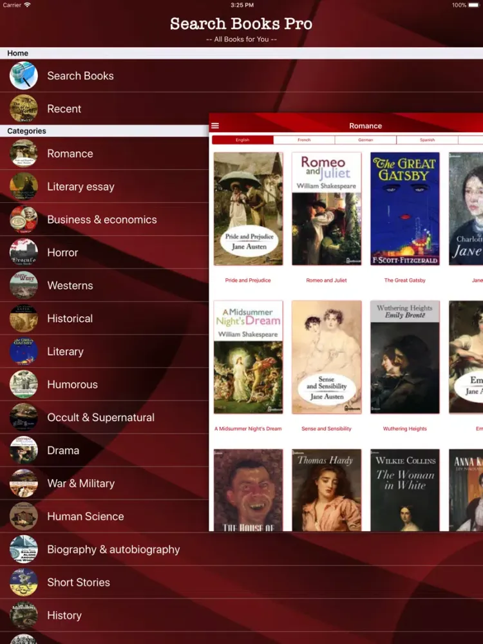Viewport: 483px width, 644px height.
Task: Select the Human Science label
Action: coord(86,516)
